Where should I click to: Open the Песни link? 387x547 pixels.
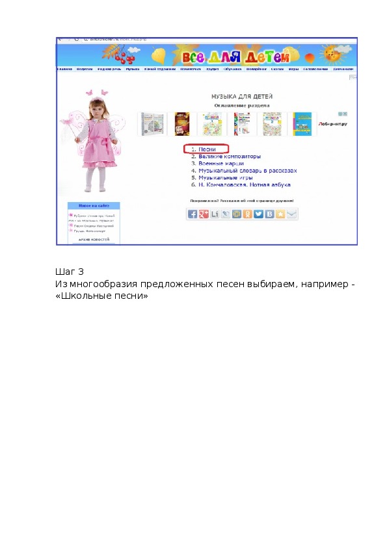(207, 149)
